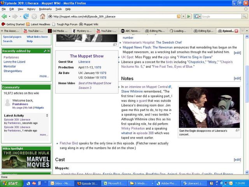
Task: Open the Widgets link
Action: pyautogui.click(x=39, y=108)
